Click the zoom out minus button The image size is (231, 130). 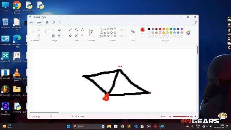point(170,116)
